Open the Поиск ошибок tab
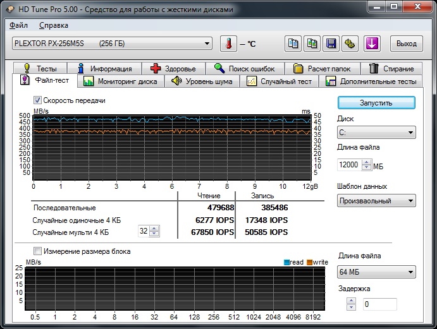 click(244, 68)
